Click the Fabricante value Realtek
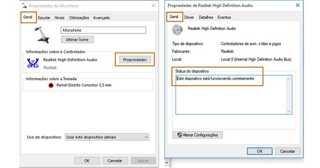 point(227,52)
